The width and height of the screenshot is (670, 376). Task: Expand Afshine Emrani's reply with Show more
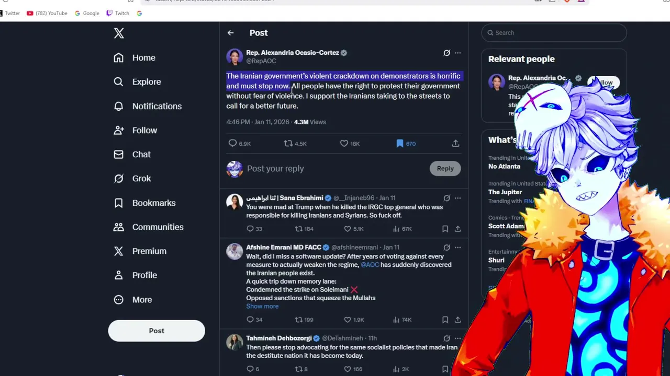click(262, 306)
